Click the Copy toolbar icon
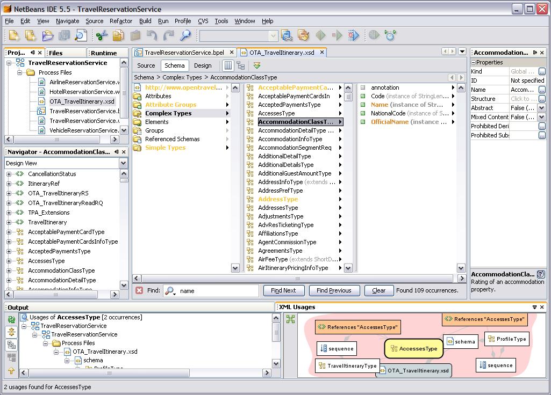 point(118,35)
